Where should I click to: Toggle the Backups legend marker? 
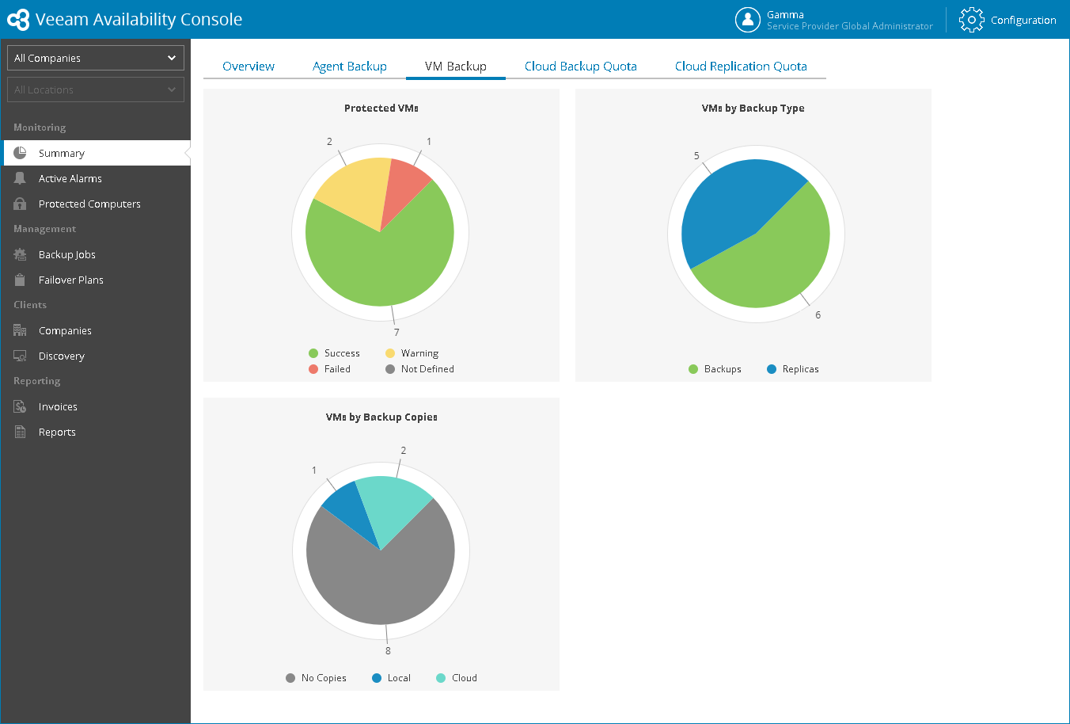coord(693,369)
